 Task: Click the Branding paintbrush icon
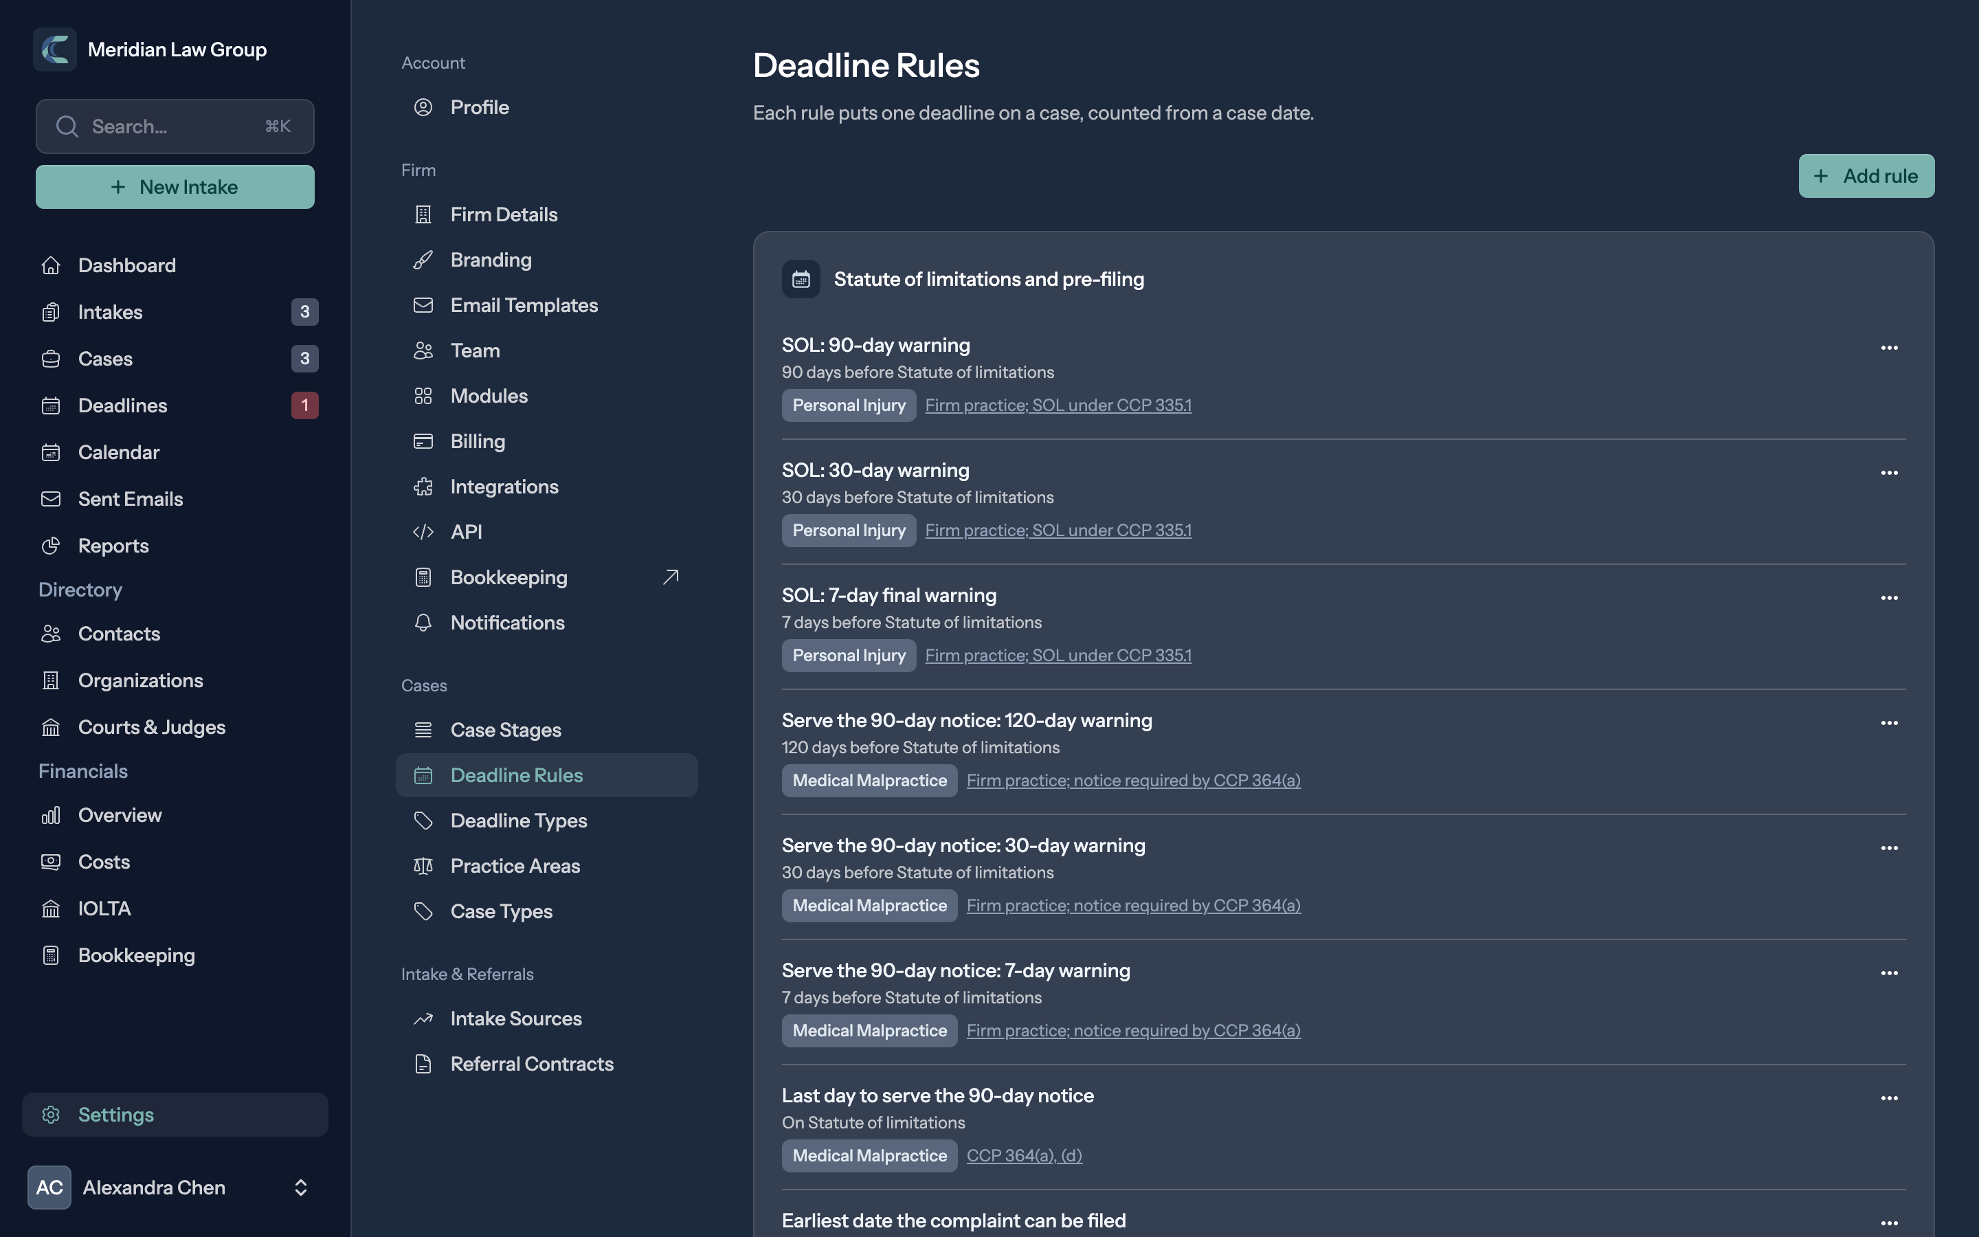pyautogui.click(x=423, y=259)
